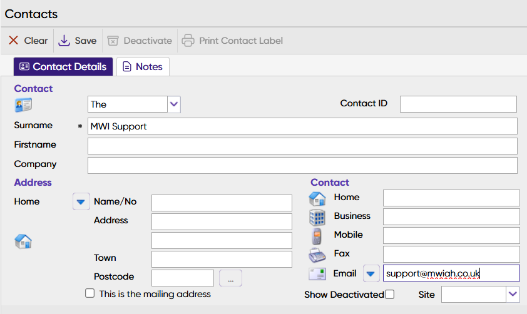The width and height of the screenshot is (527, 314).
Task: Save the contact record
Action: [x=78, y=41]
